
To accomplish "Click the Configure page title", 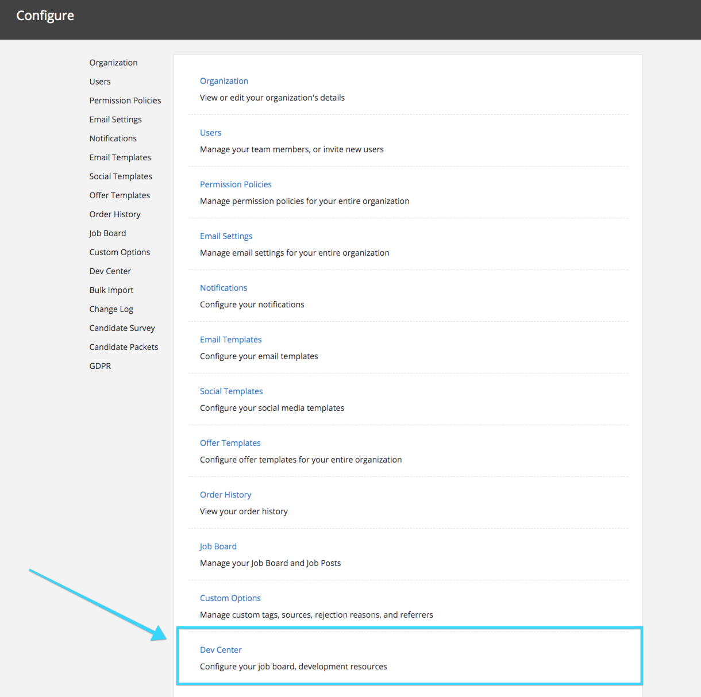I will coord(45,16).
